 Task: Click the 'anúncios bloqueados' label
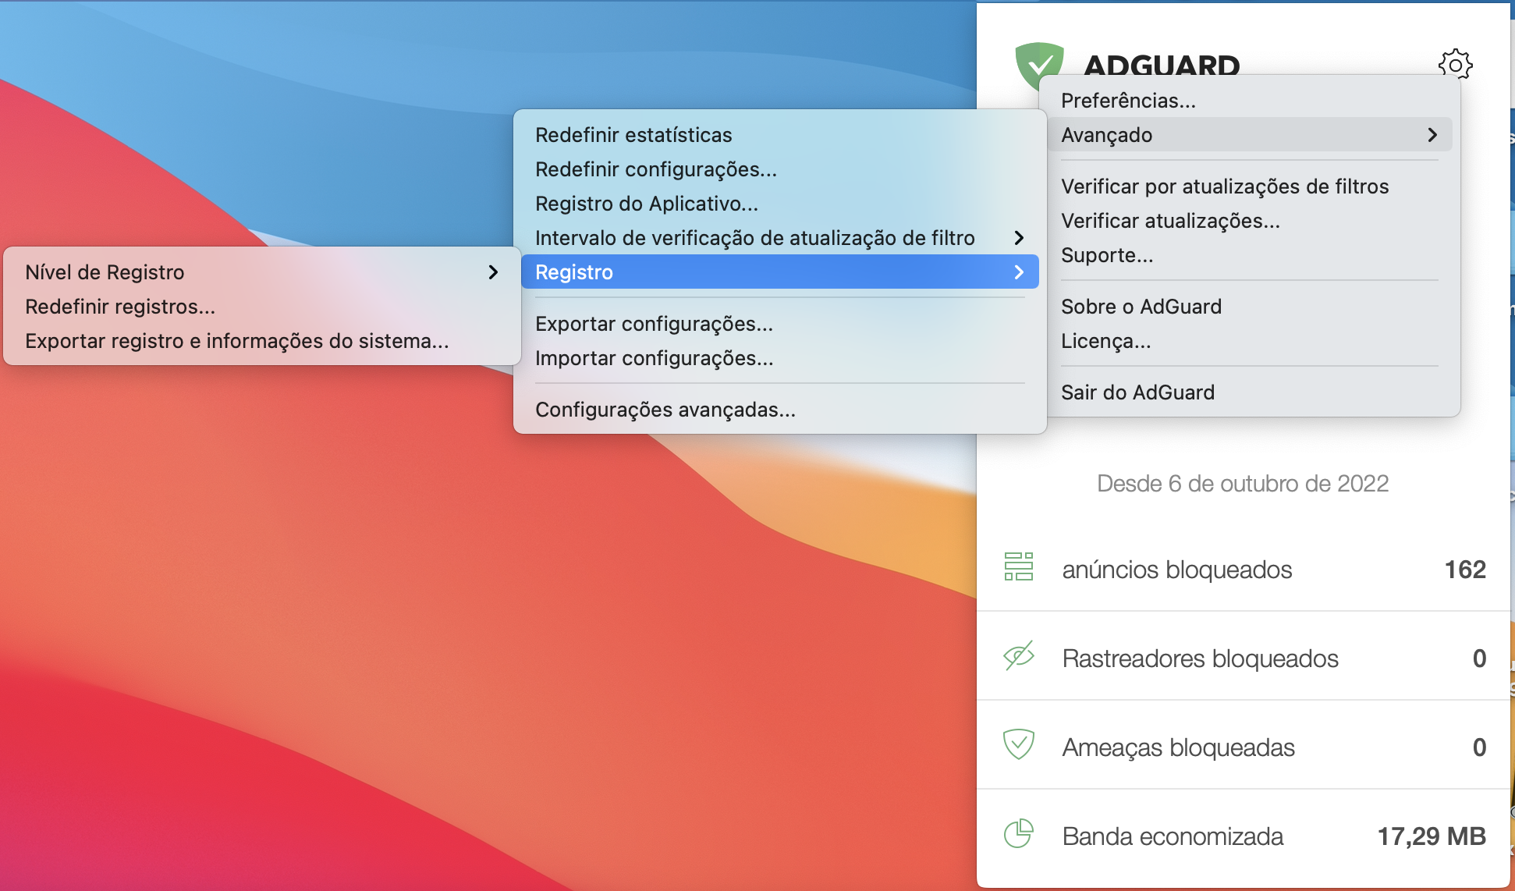click(1177, 570)
